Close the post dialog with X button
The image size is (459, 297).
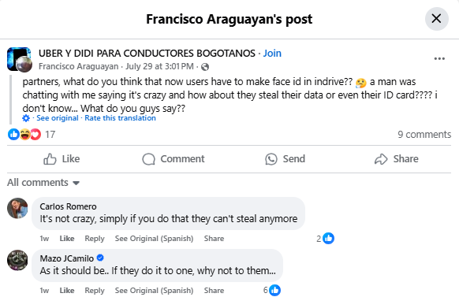click(436, 19)
